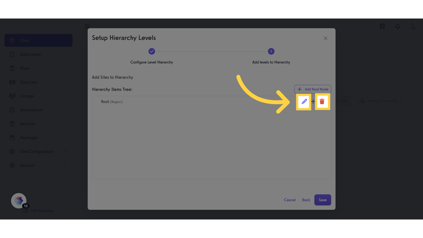This screenshot has width=423, height=238.
Task: Click the Sites location pin icon
Action: point(12,40)
